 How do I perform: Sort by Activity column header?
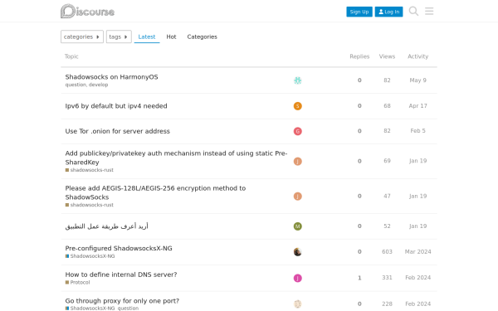click(x=418, y=56)
